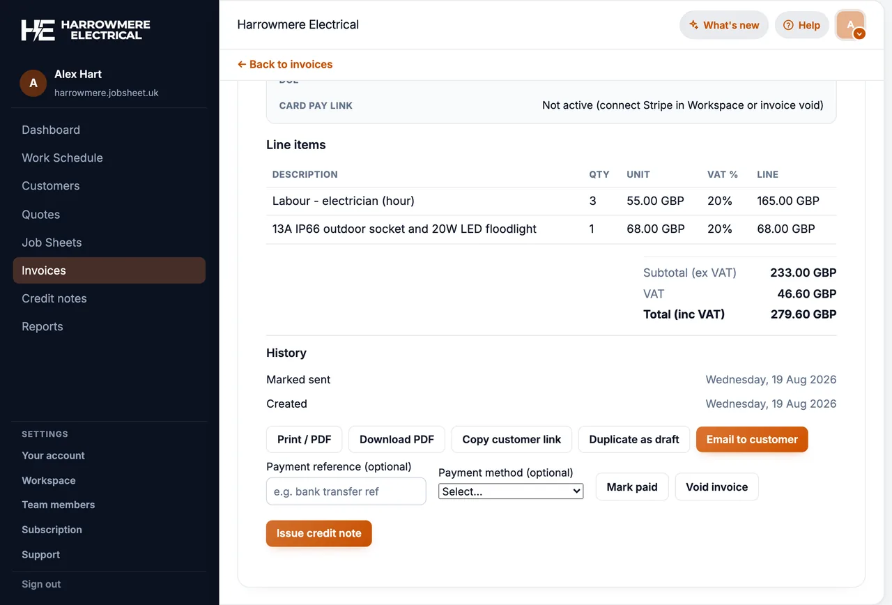Click the VAT 46.60 GBP value
The image size is (892, 605).
tap(807, 294)
